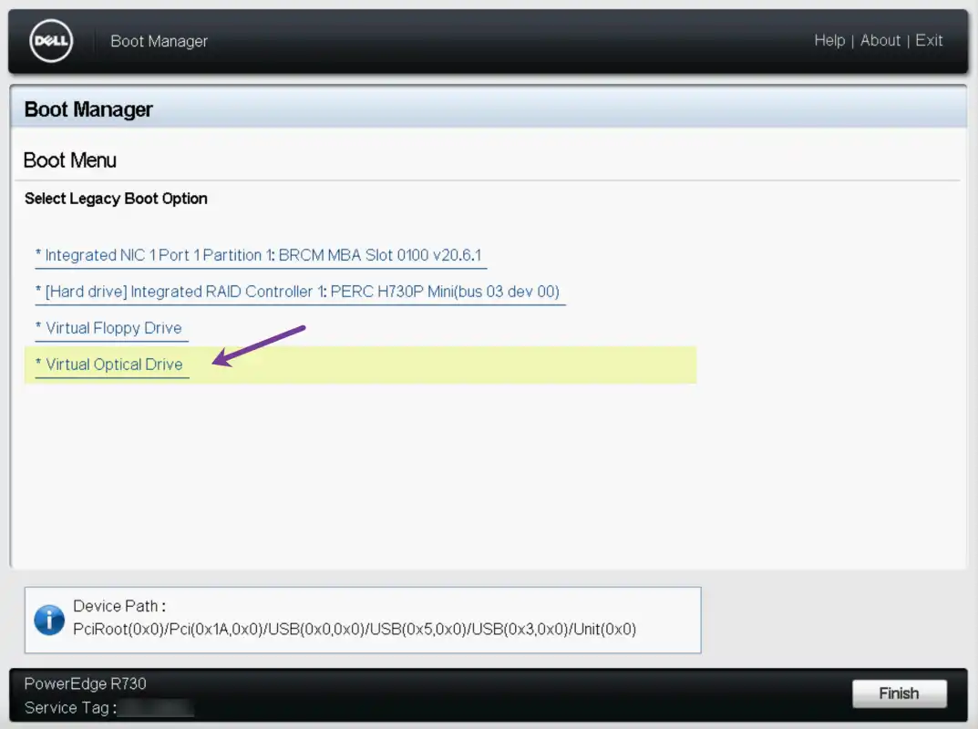Open the Help link in header
978x729 pixels.
tap(829, 40)
